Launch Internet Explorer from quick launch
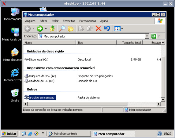The height and width of the screenshot is (138, 175). pyautogui.click(x=30, y=133)
